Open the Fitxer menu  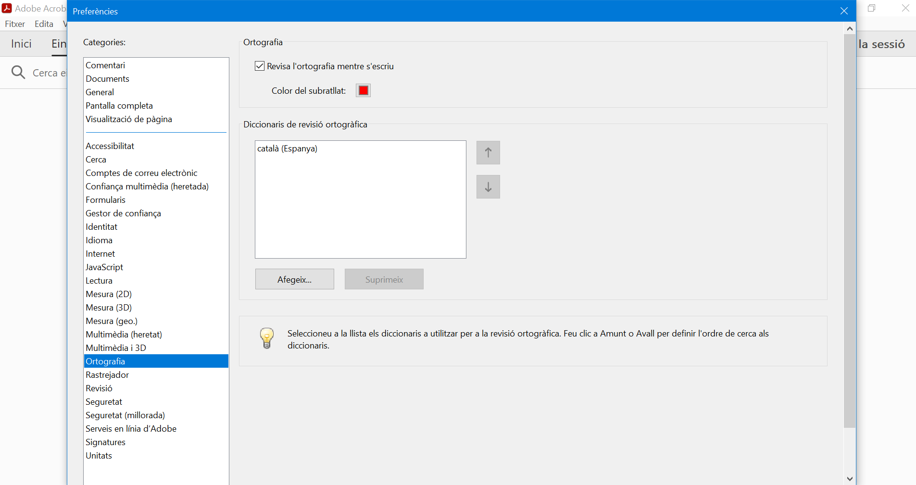click(x=15, y=24)
